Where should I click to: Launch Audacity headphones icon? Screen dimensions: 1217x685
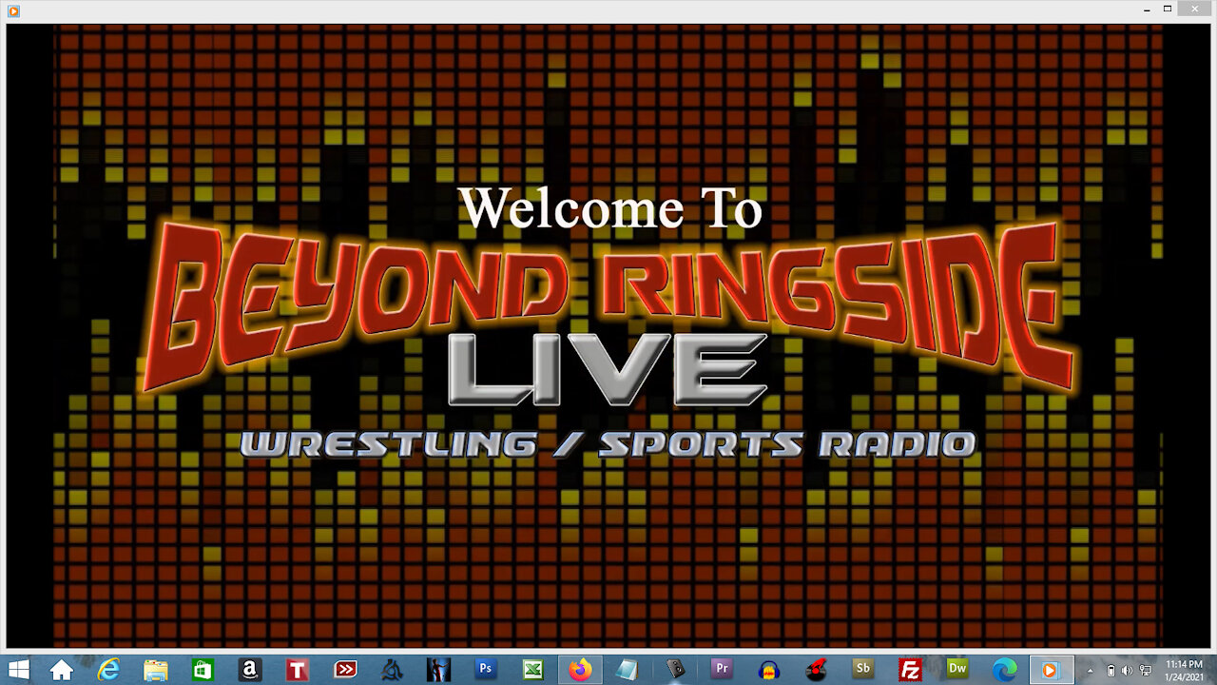click(768, 670)
